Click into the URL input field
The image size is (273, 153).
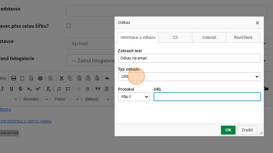click(207, 97)
